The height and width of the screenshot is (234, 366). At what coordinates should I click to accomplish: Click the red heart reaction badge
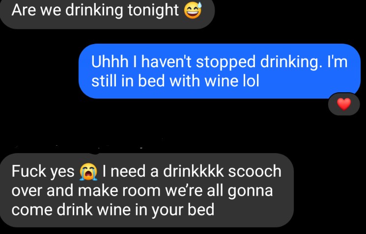coord(344,104)
